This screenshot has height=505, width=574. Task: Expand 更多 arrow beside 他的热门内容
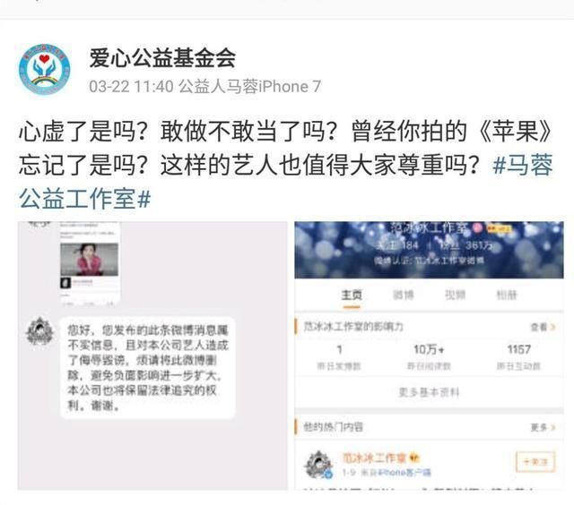tap(544, 427)
